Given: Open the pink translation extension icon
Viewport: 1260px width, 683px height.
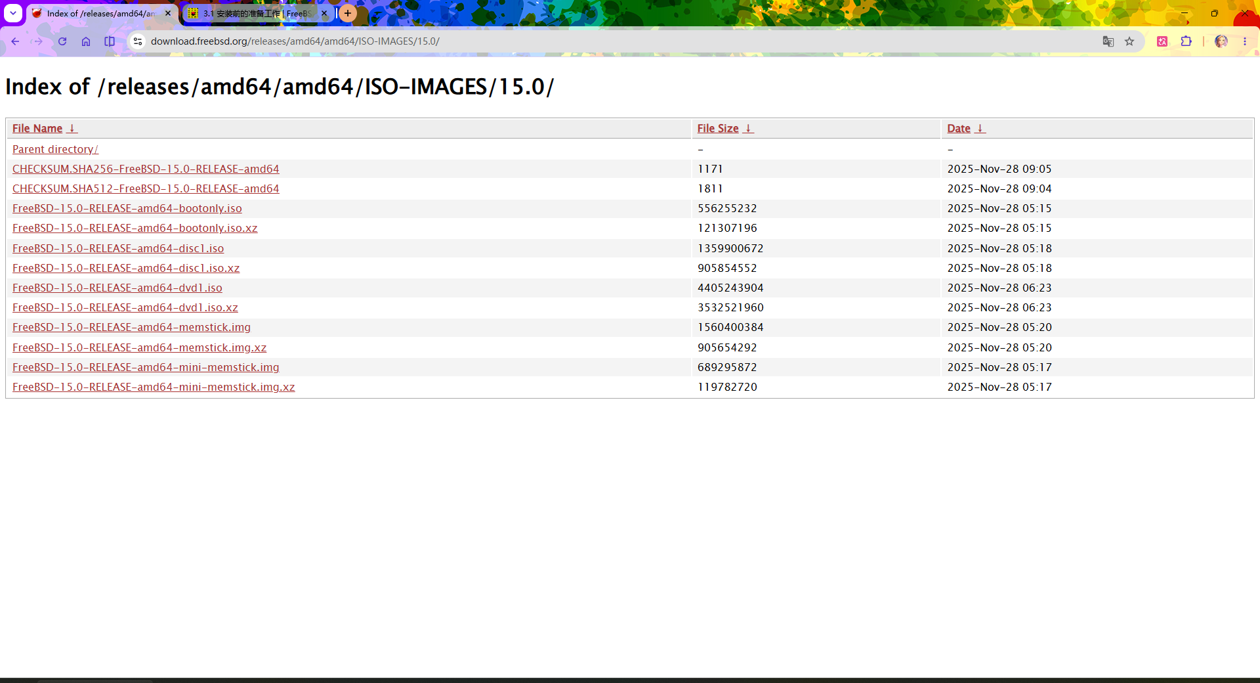Looking at the screenshot, I should (x=1162, y=41).
